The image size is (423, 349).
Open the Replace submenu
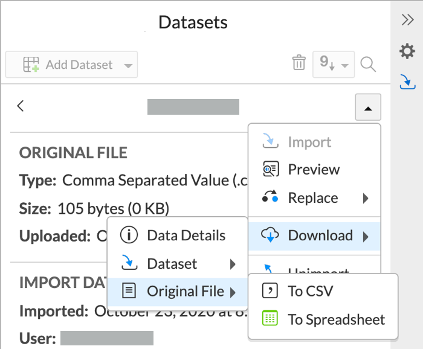coord(314,198)
